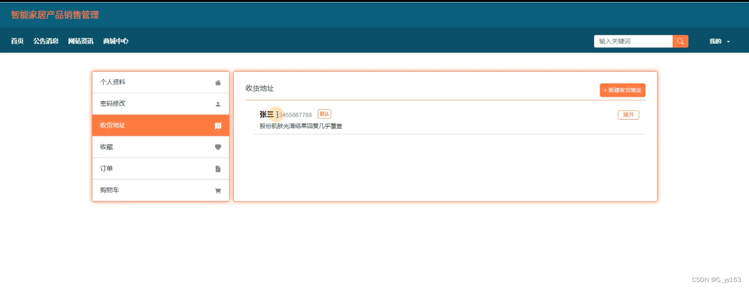
Task: Click the 收货地址 panel heading
Action: (259, 88)
